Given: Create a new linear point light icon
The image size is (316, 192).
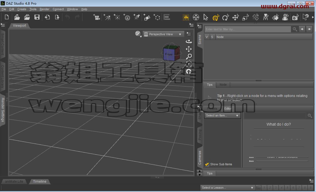Looking at the screenshot, I should (127, 17).
